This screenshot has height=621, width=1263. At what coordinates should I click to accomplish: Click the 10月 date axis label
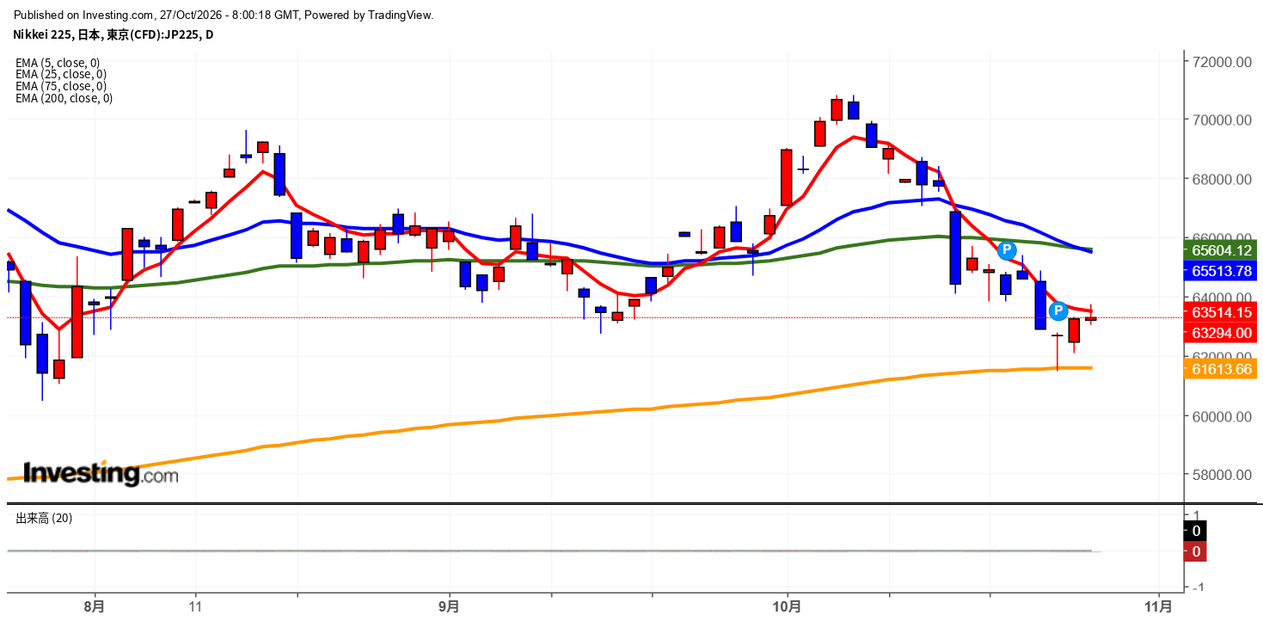[788, 606]
